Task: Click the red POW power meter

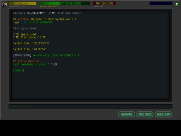Action: (x=104, y=3)
